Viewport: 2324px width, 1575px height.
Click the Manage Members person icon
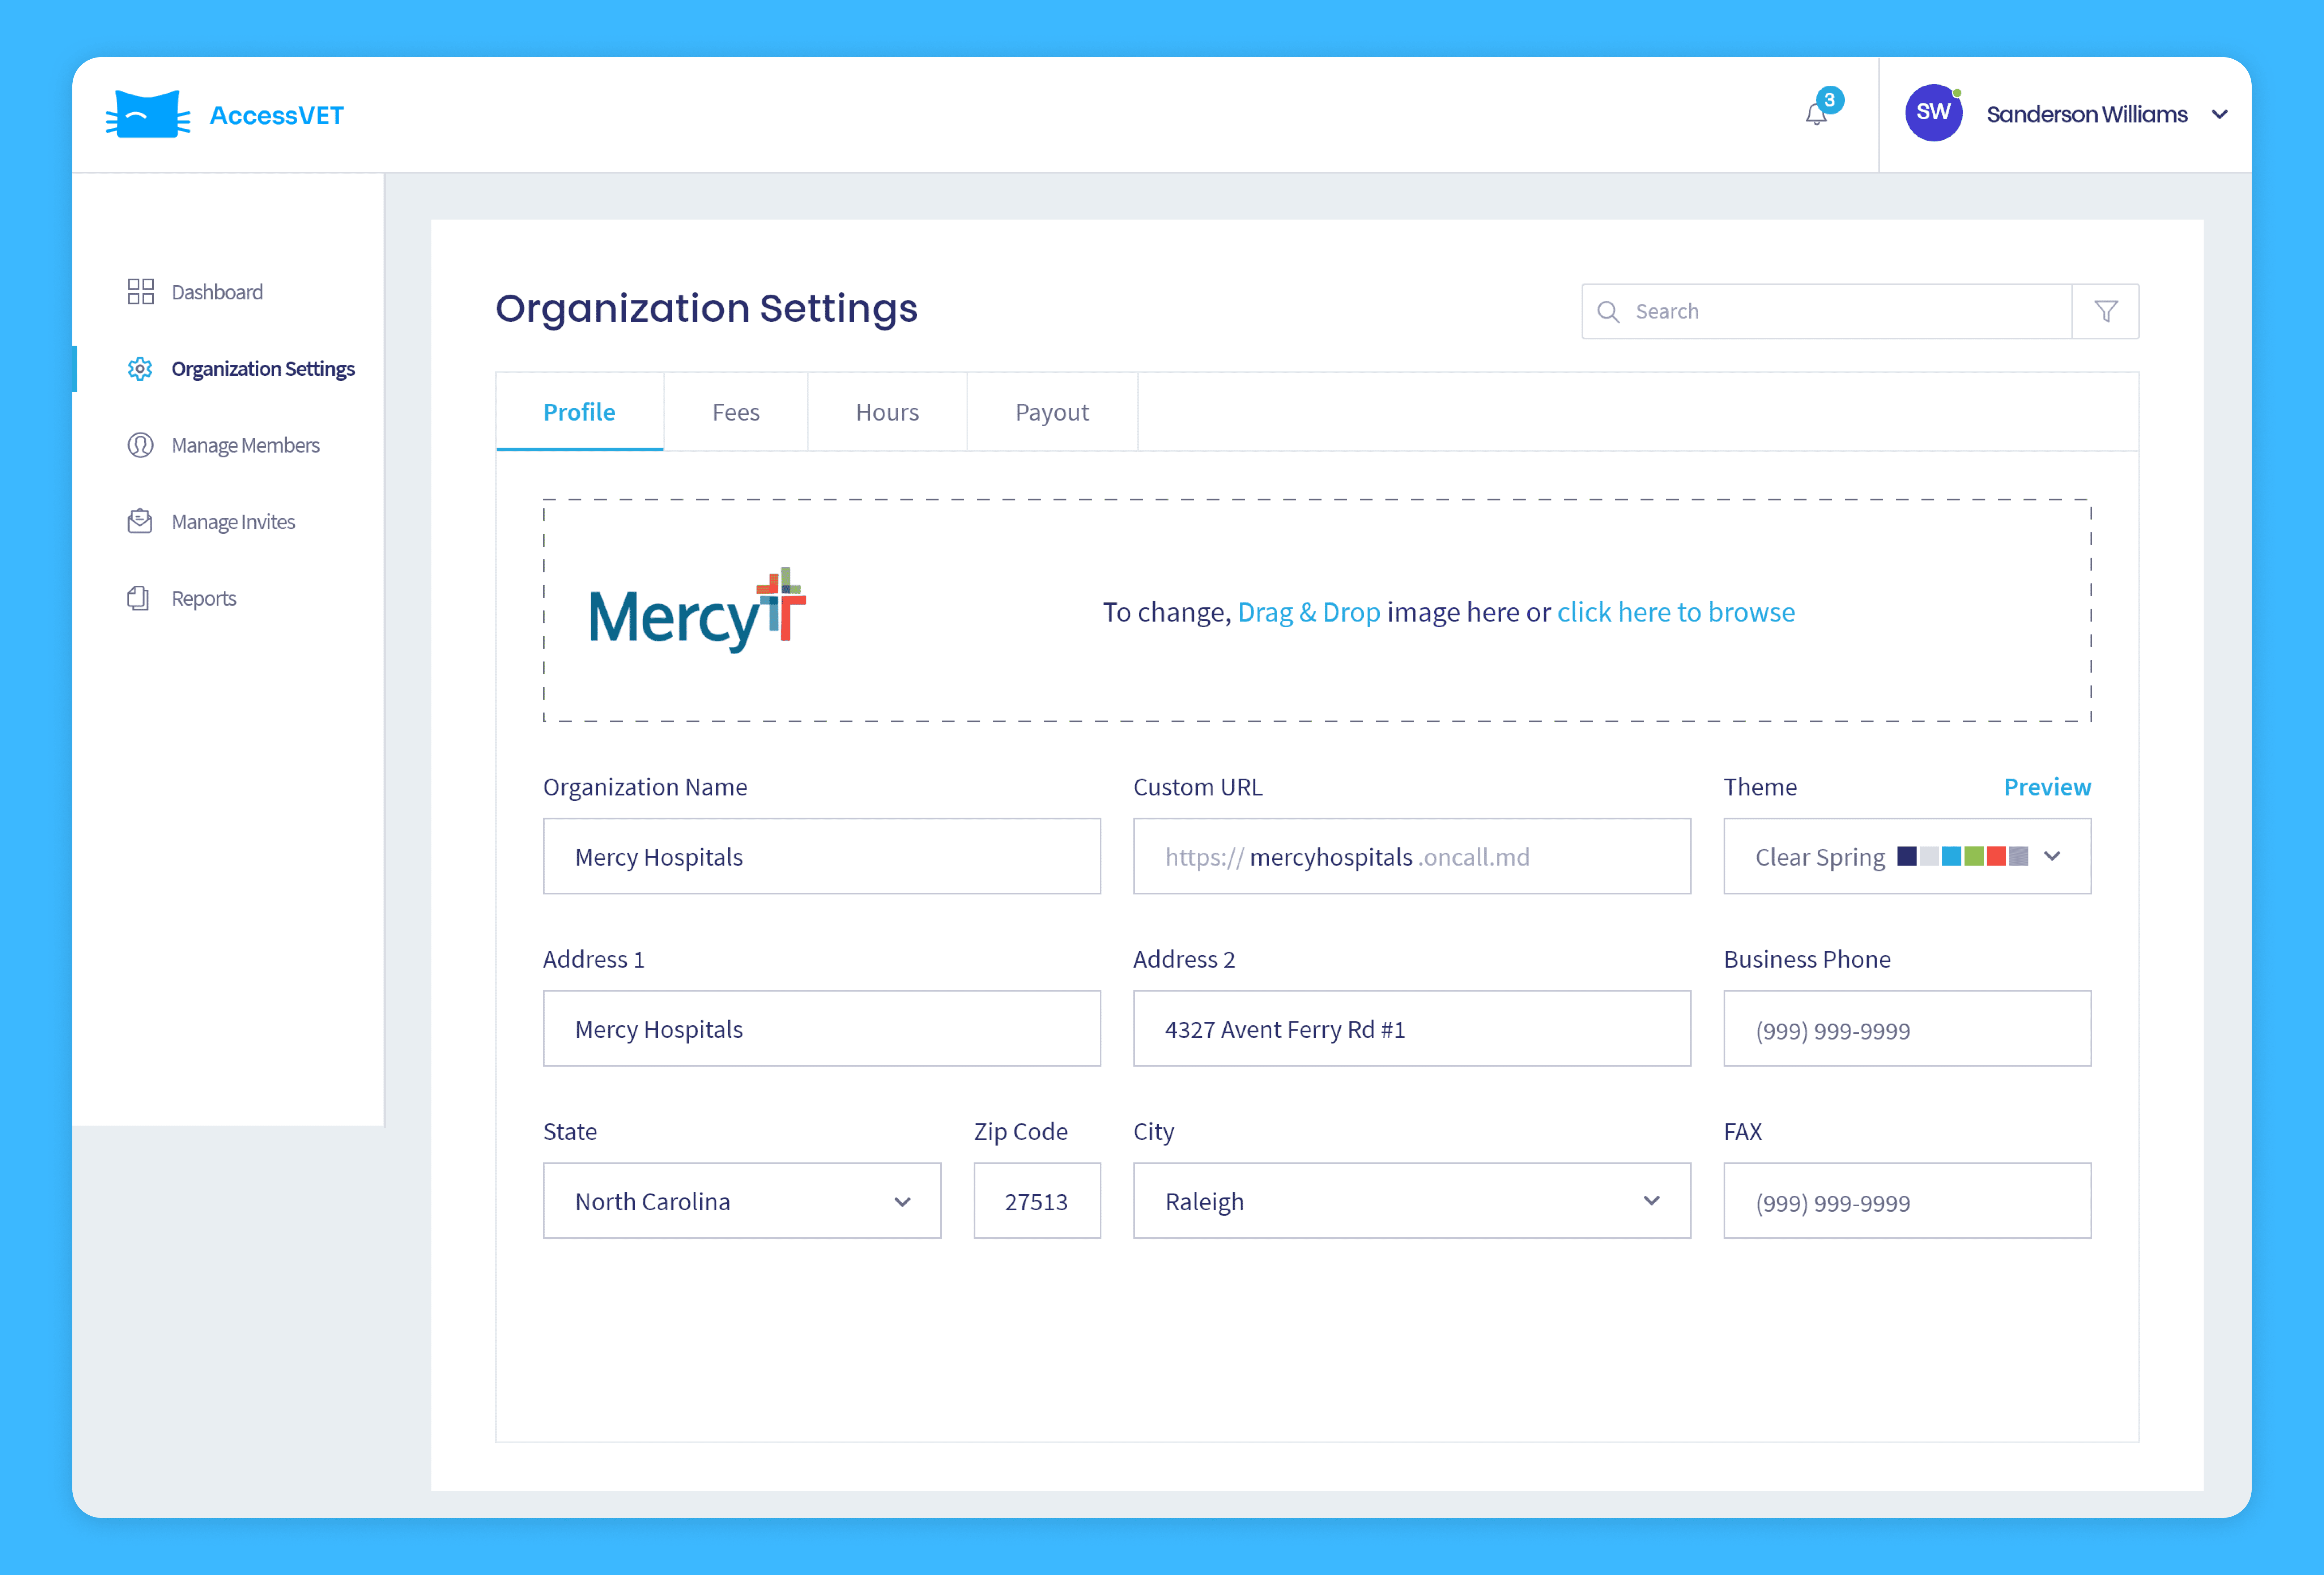point(140,445)
